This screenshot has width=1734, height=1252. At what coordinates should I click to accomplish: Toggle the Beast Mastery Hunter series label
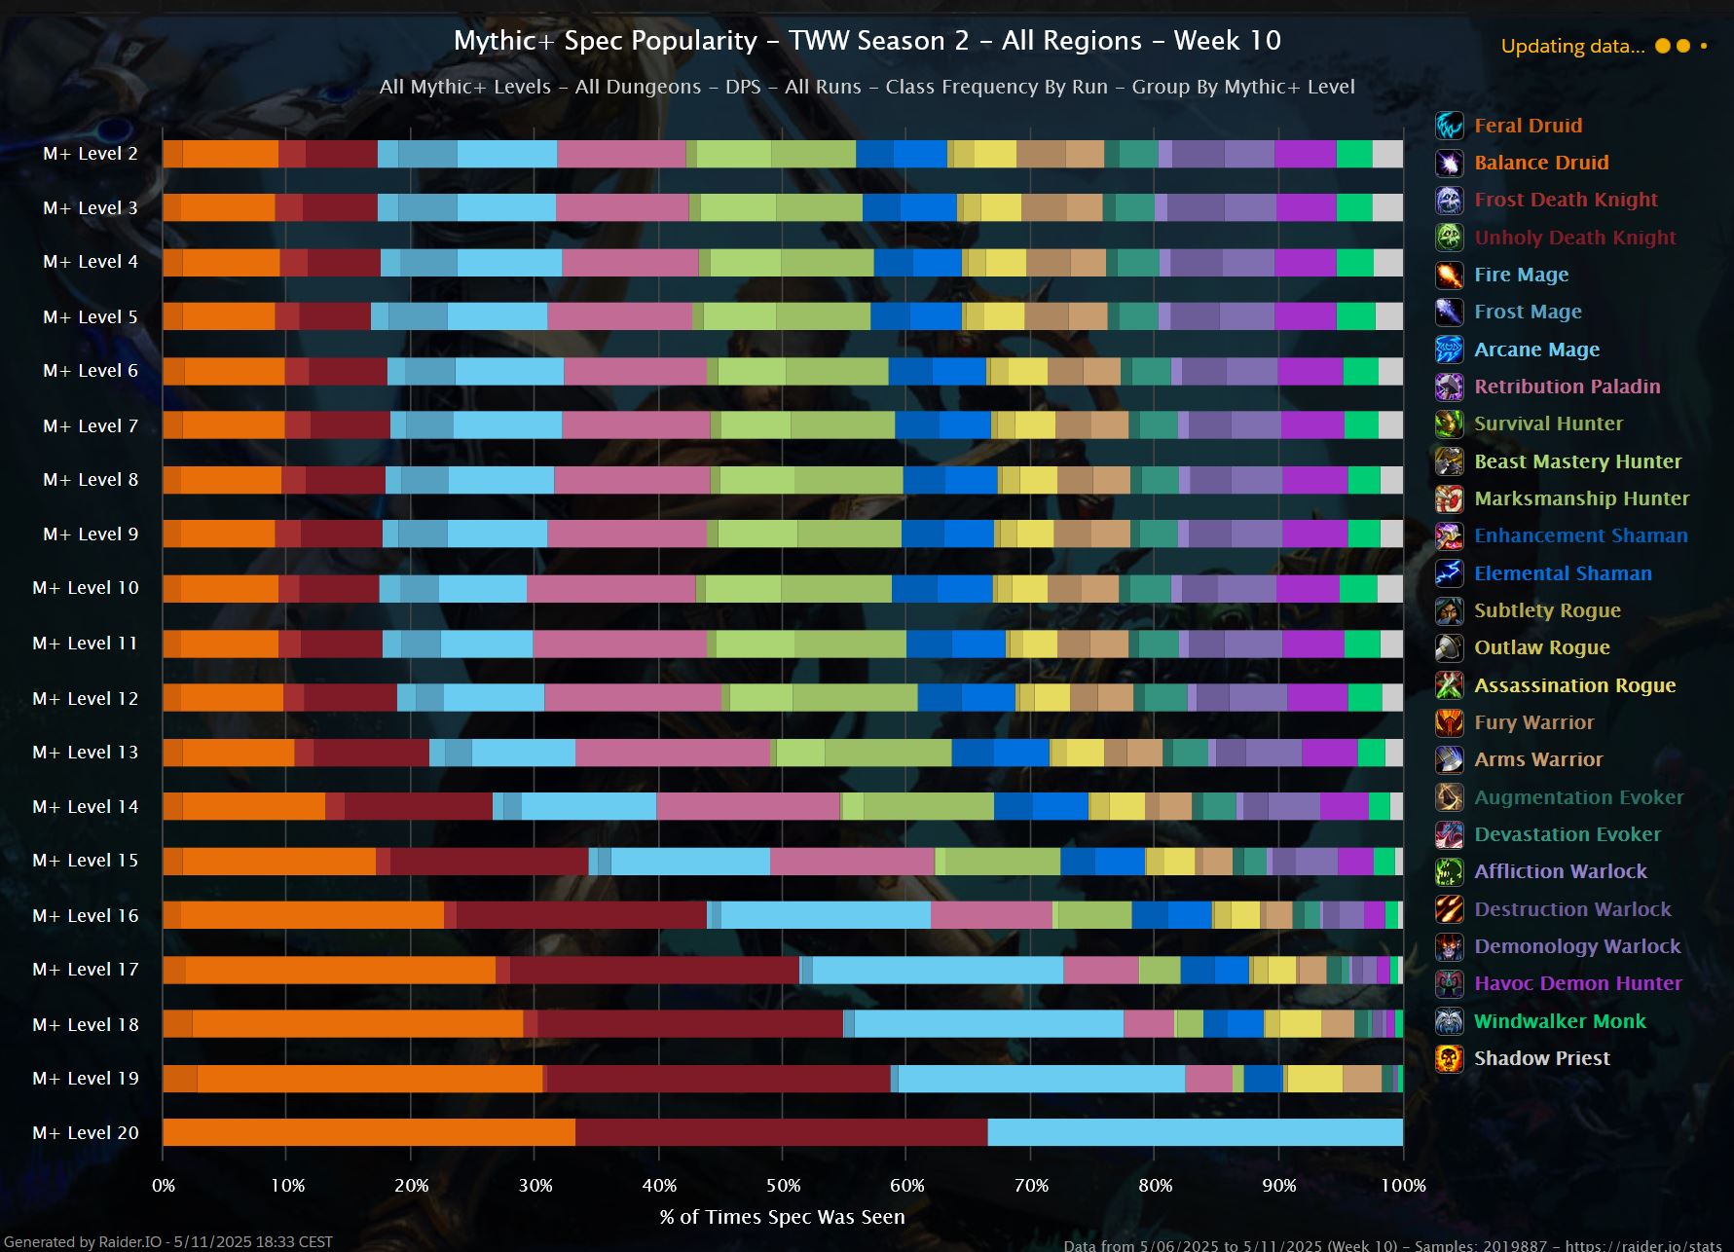point(1577,461)
